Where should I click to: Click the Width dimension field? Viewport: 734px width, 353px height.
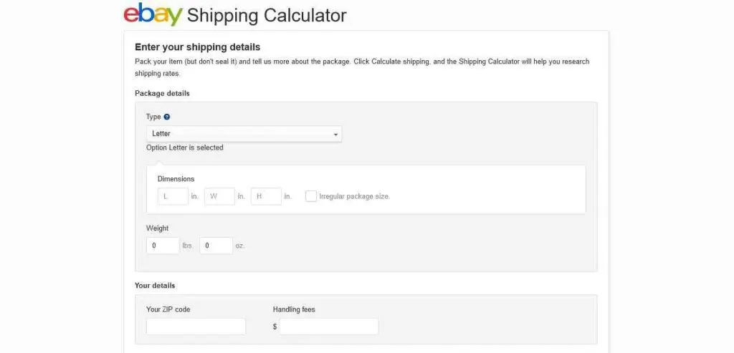click(219, 196)
